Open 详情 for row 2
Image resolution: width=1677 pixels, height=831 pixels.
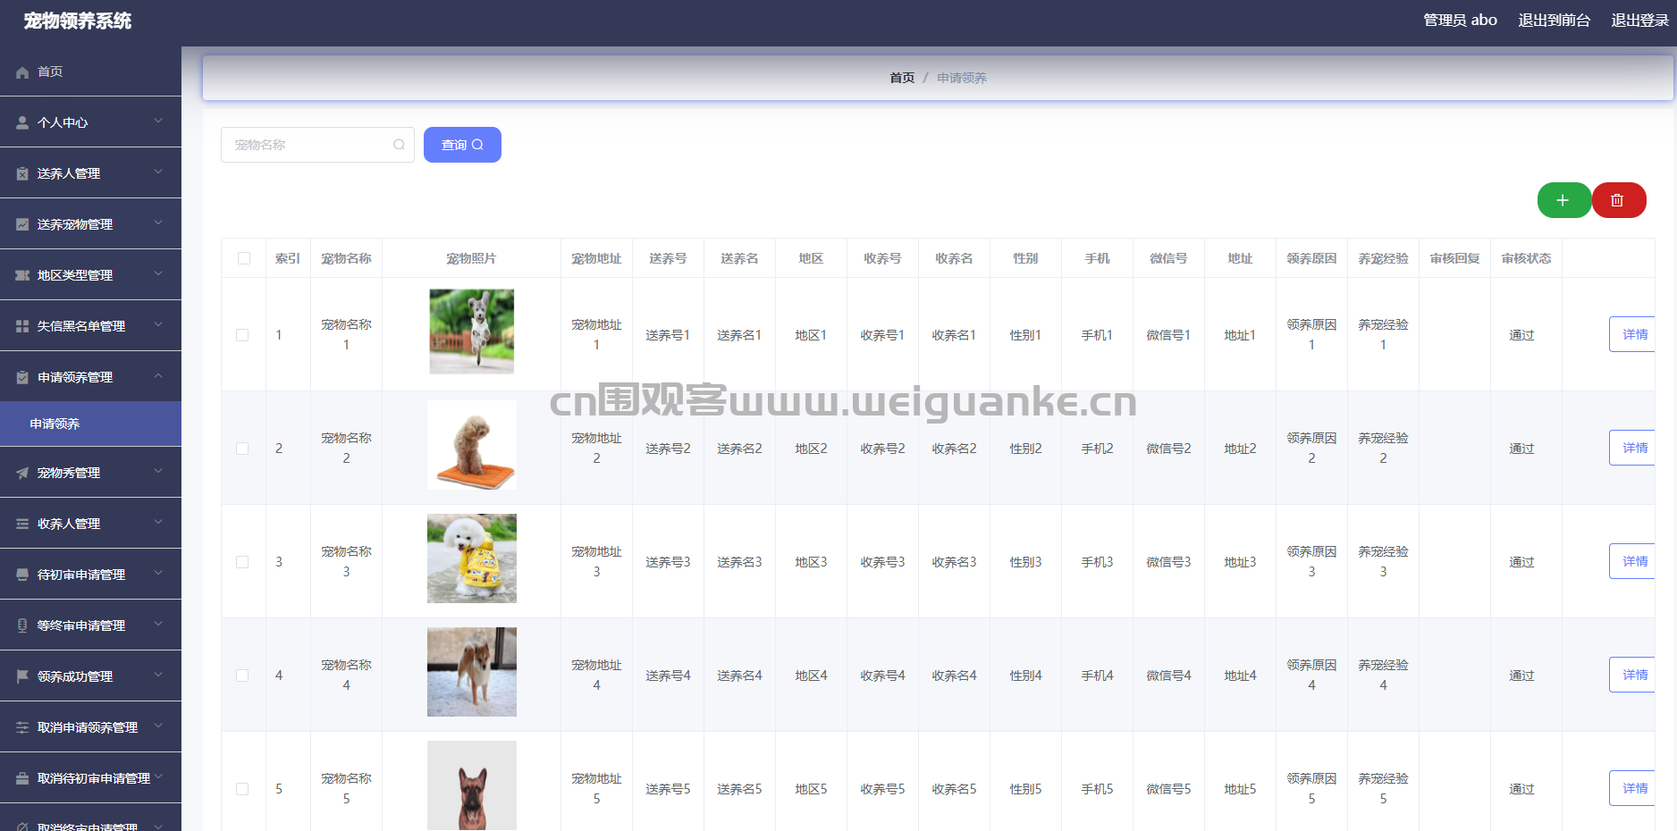(1635, 448)
